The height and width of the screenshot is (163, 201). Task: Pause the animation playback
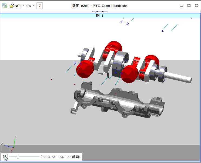tap(4, 157)
